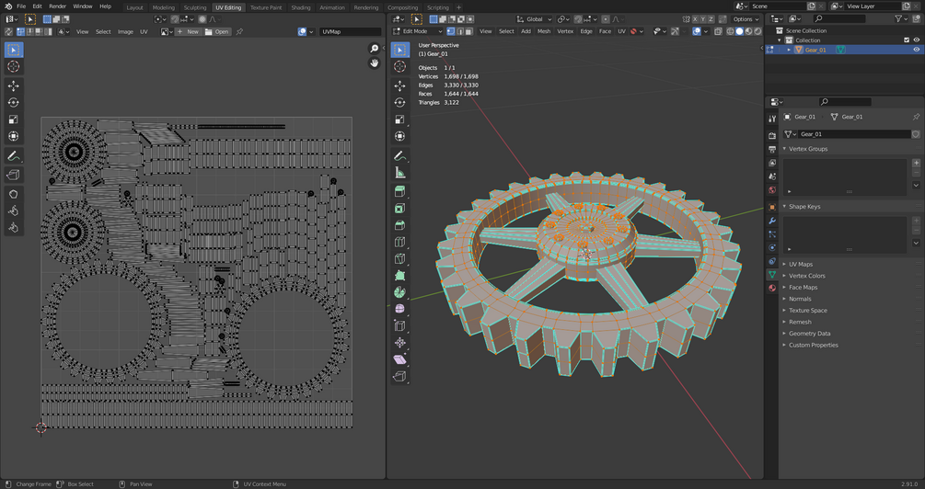Activate the Grab tool in UV editor
This screenshot has width=925, height=489.
[13, 194]
